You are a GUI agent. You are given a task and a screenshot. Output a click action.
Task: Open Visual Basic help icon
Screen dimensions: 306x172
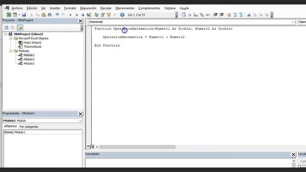pyautogui.click(x=122, y=15)
